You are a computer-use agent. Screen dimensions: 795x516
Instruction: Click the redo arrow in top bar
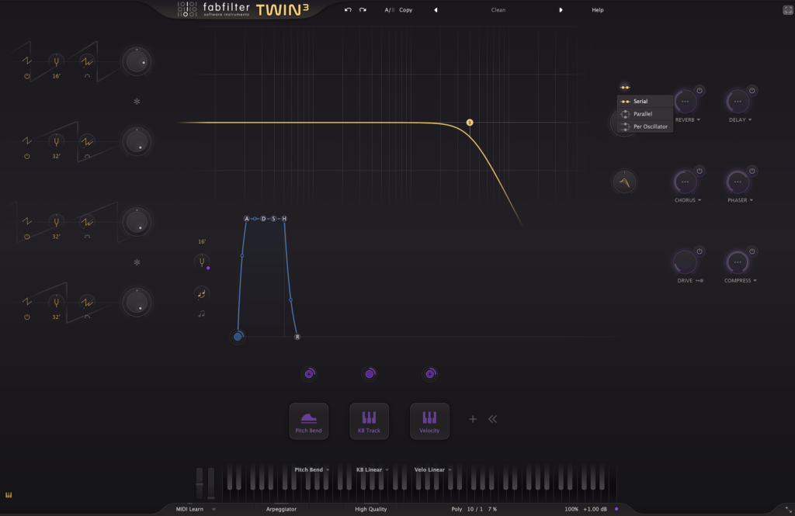click(363, 10)
